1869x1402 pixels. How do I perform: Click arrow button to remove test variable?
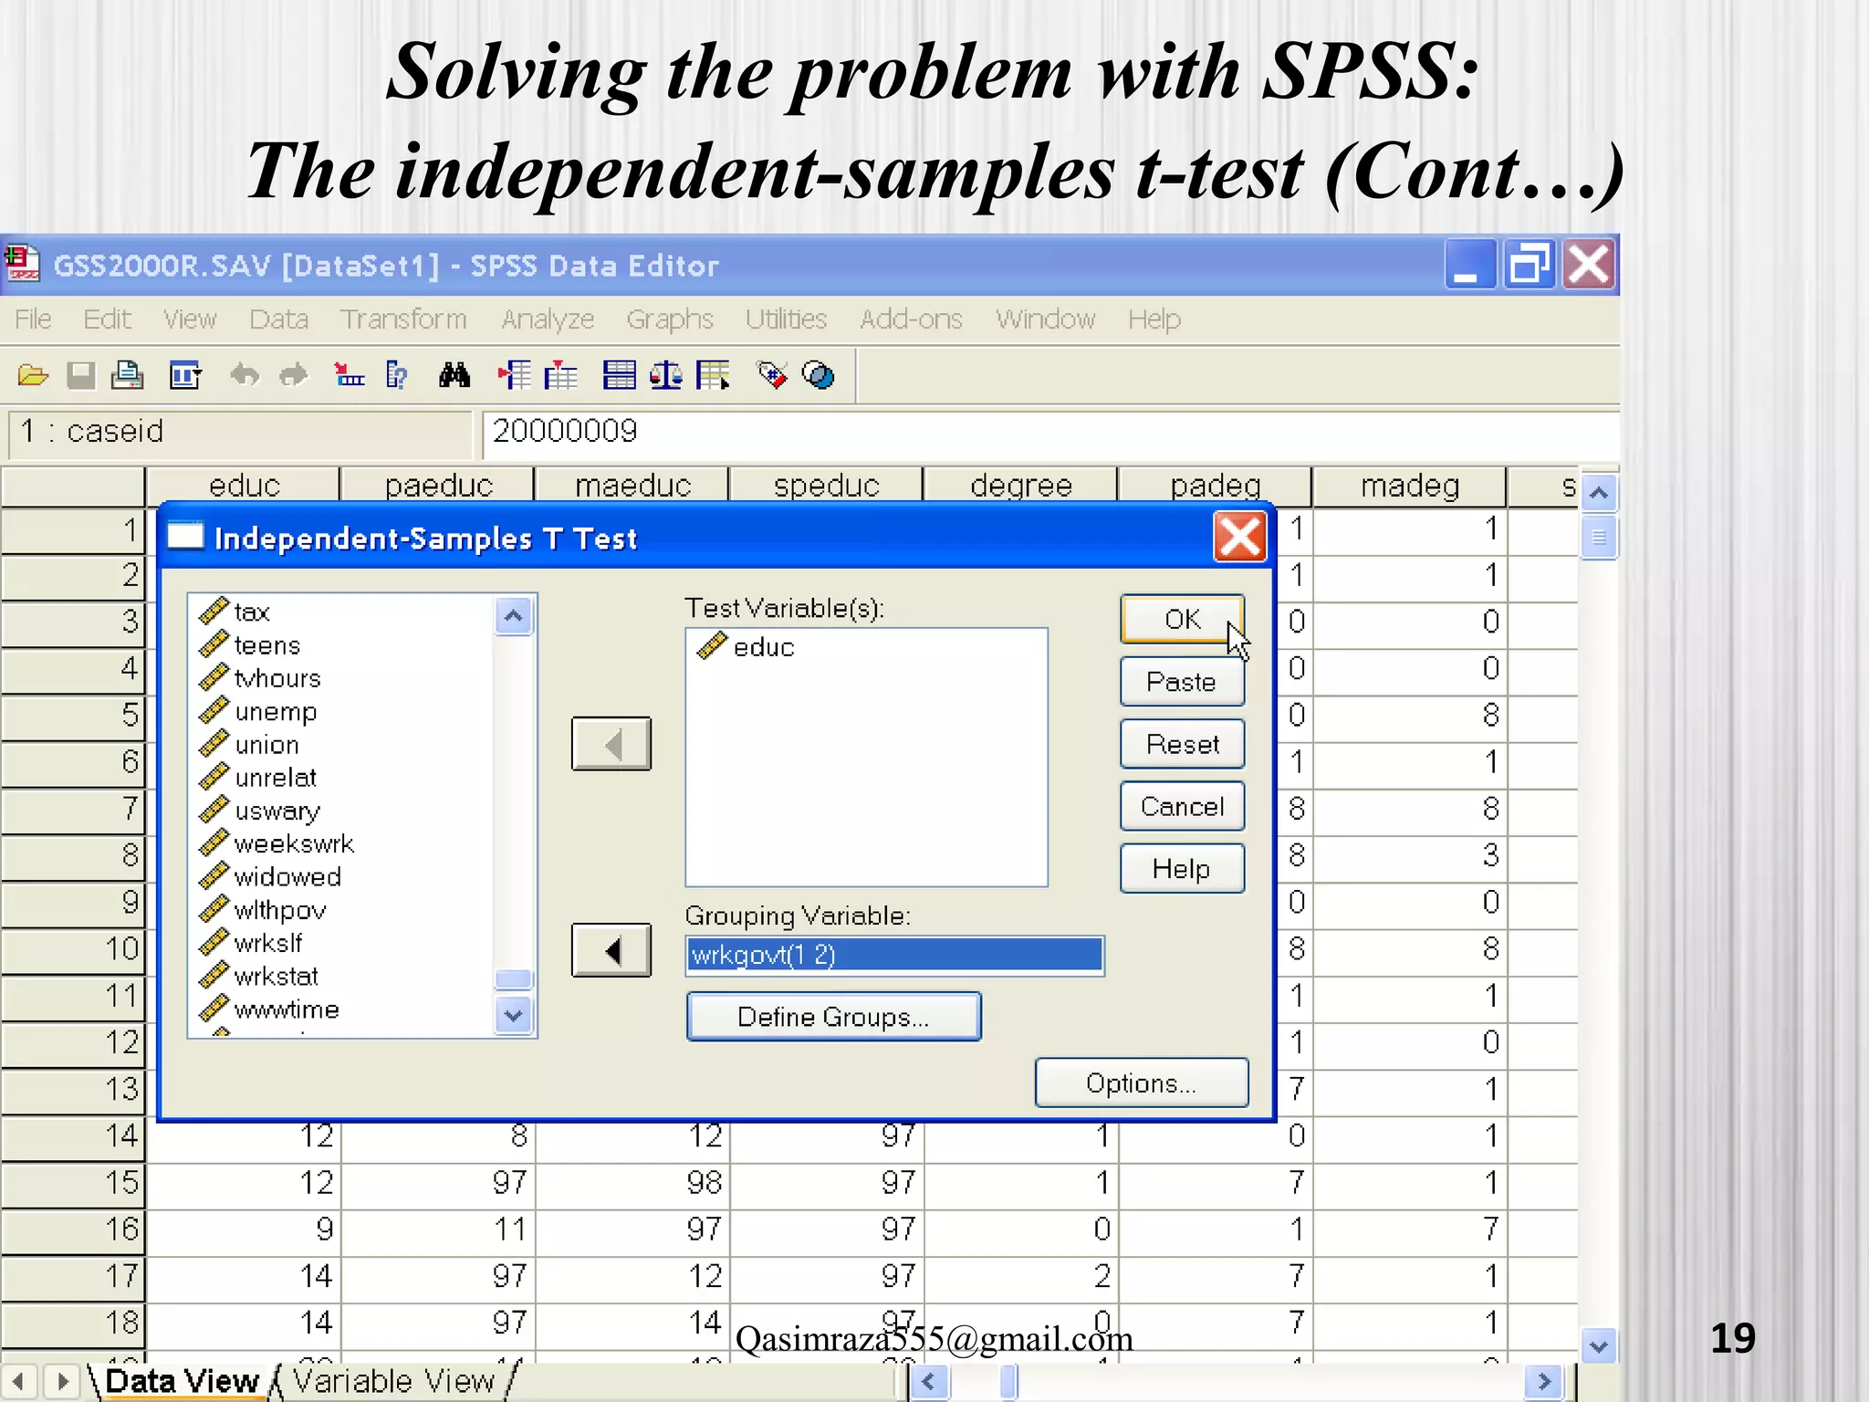[x=611, y=744]
